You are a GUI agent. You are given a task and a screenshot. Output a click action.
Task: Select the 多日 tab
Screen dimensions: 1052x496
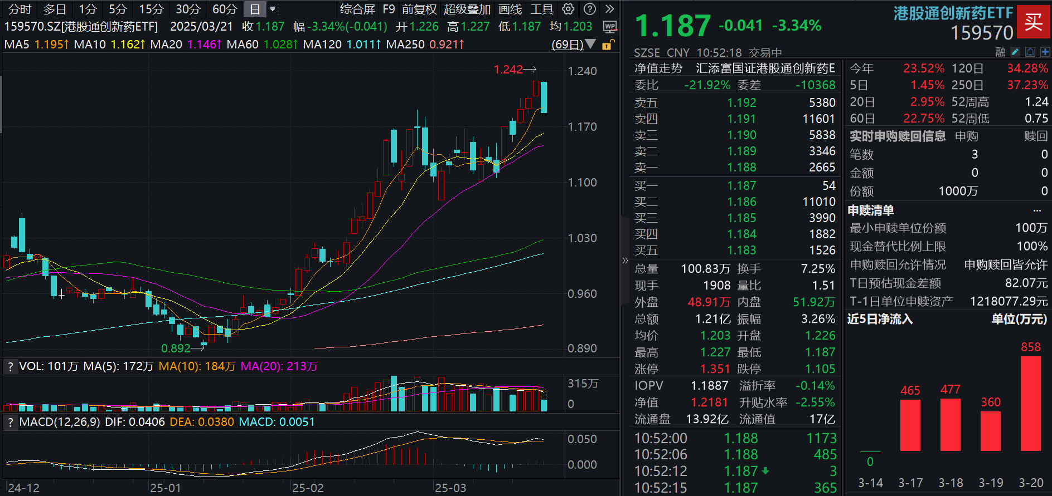[x=55, y=9]
